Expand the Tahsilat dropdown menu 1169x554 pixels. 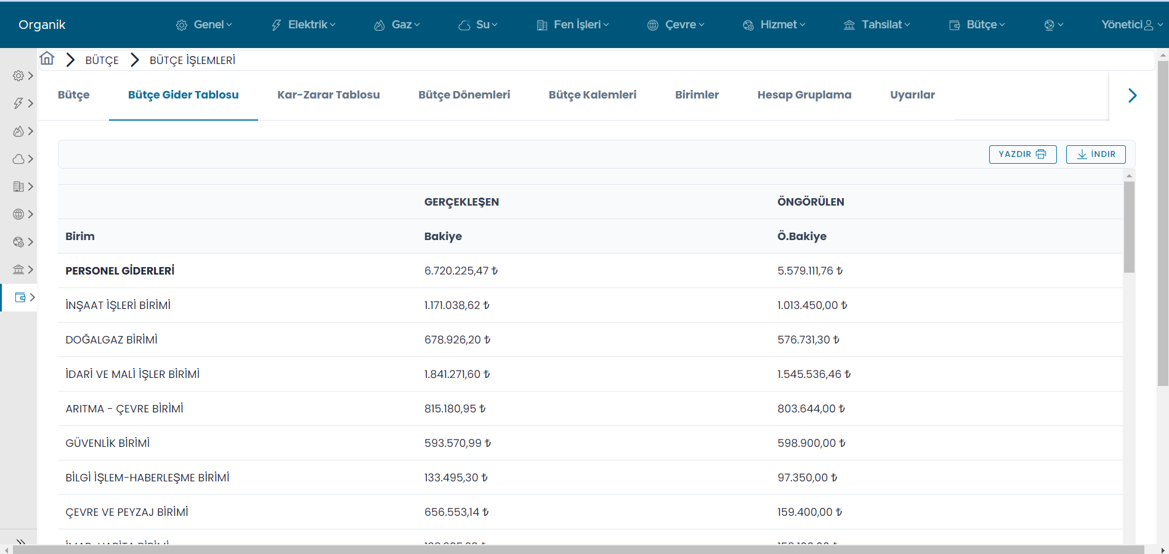pos(876,25)
